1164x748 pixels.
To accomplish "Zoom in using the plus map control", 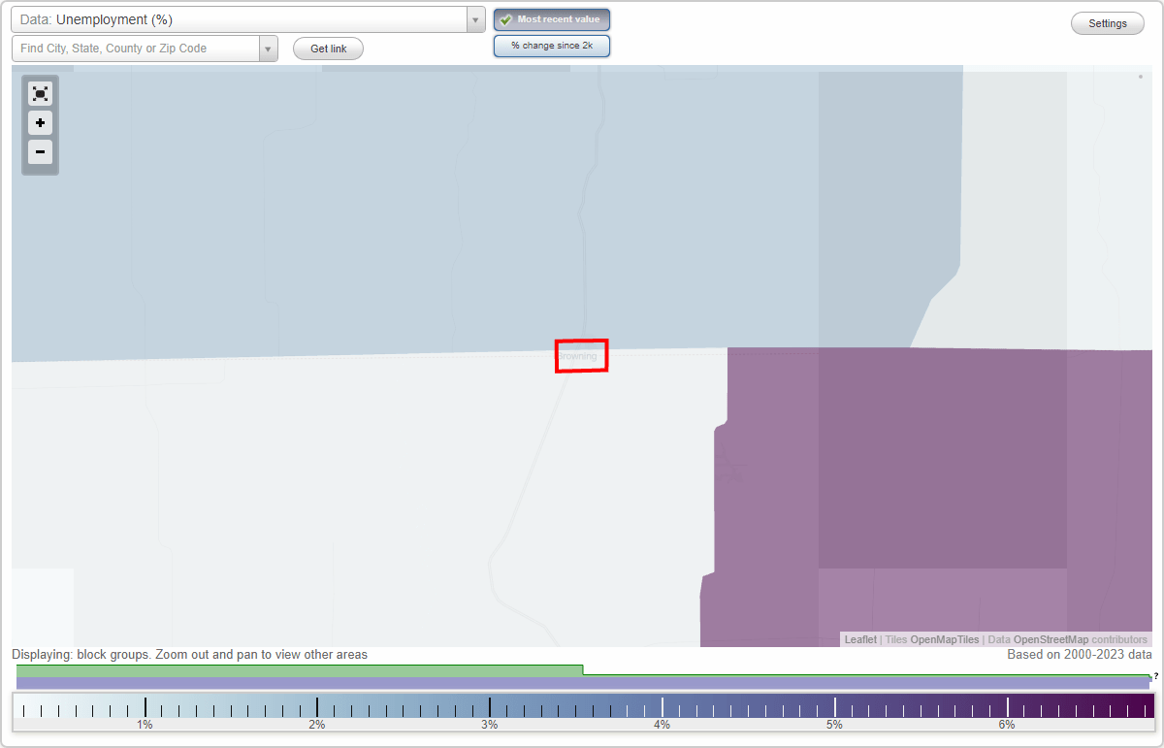I will (40, 123).
